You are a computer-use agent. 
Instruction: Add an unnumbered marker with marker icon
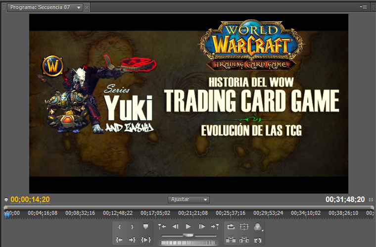145,227
